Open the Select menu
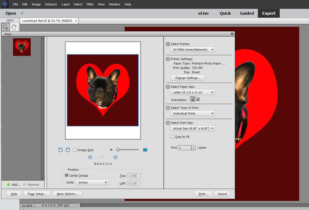This screenshot has height=210, width=309. click(x=78, y=4)
